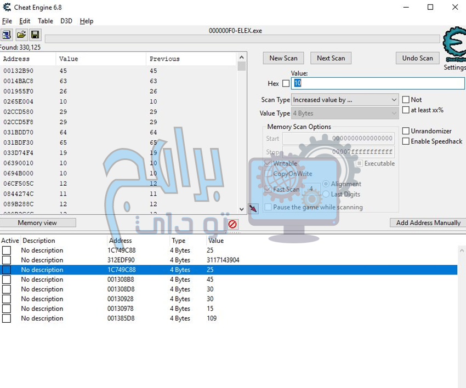Open the Table menu

tap(46, 21)
